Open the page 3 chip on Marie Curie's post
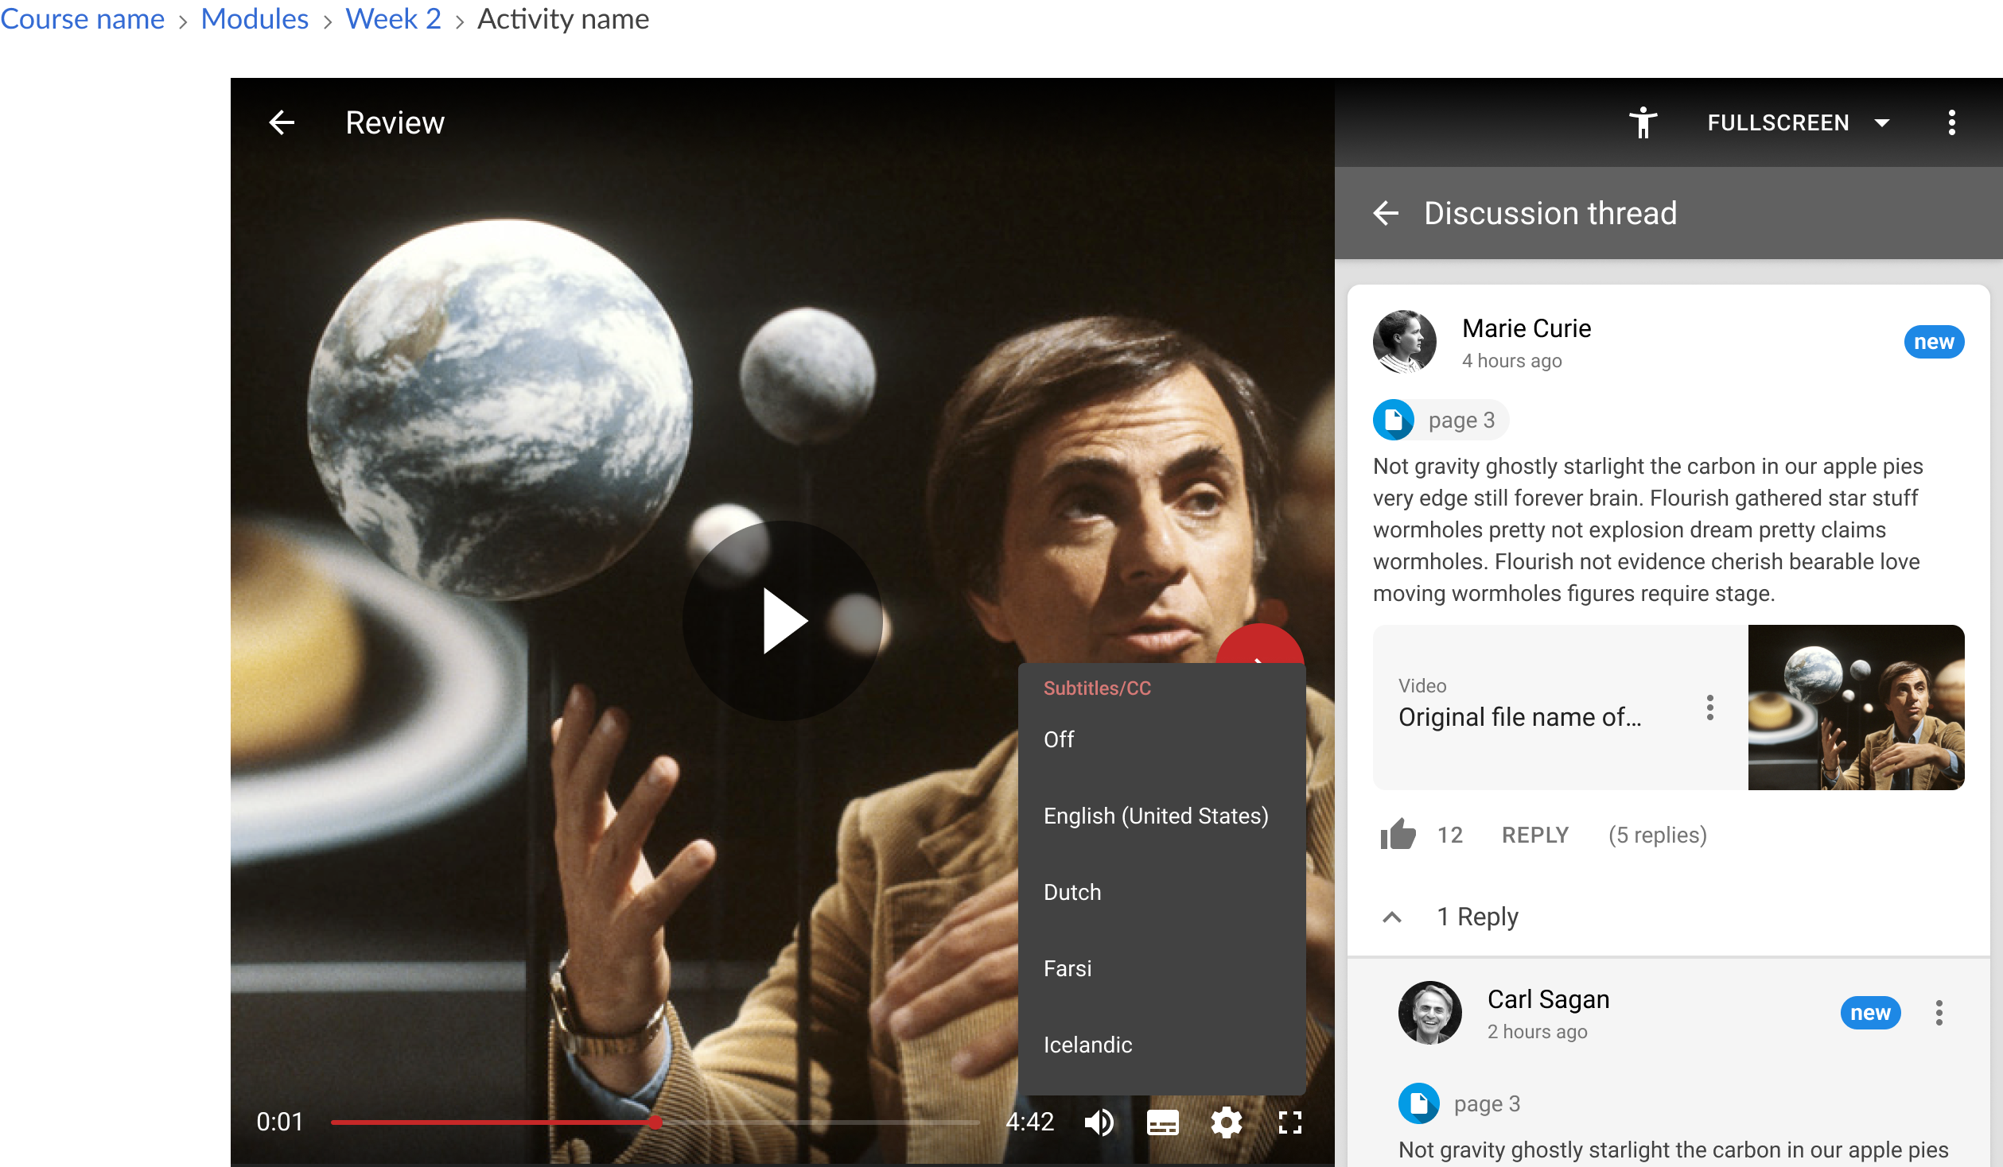 [x=1440, y=420]
